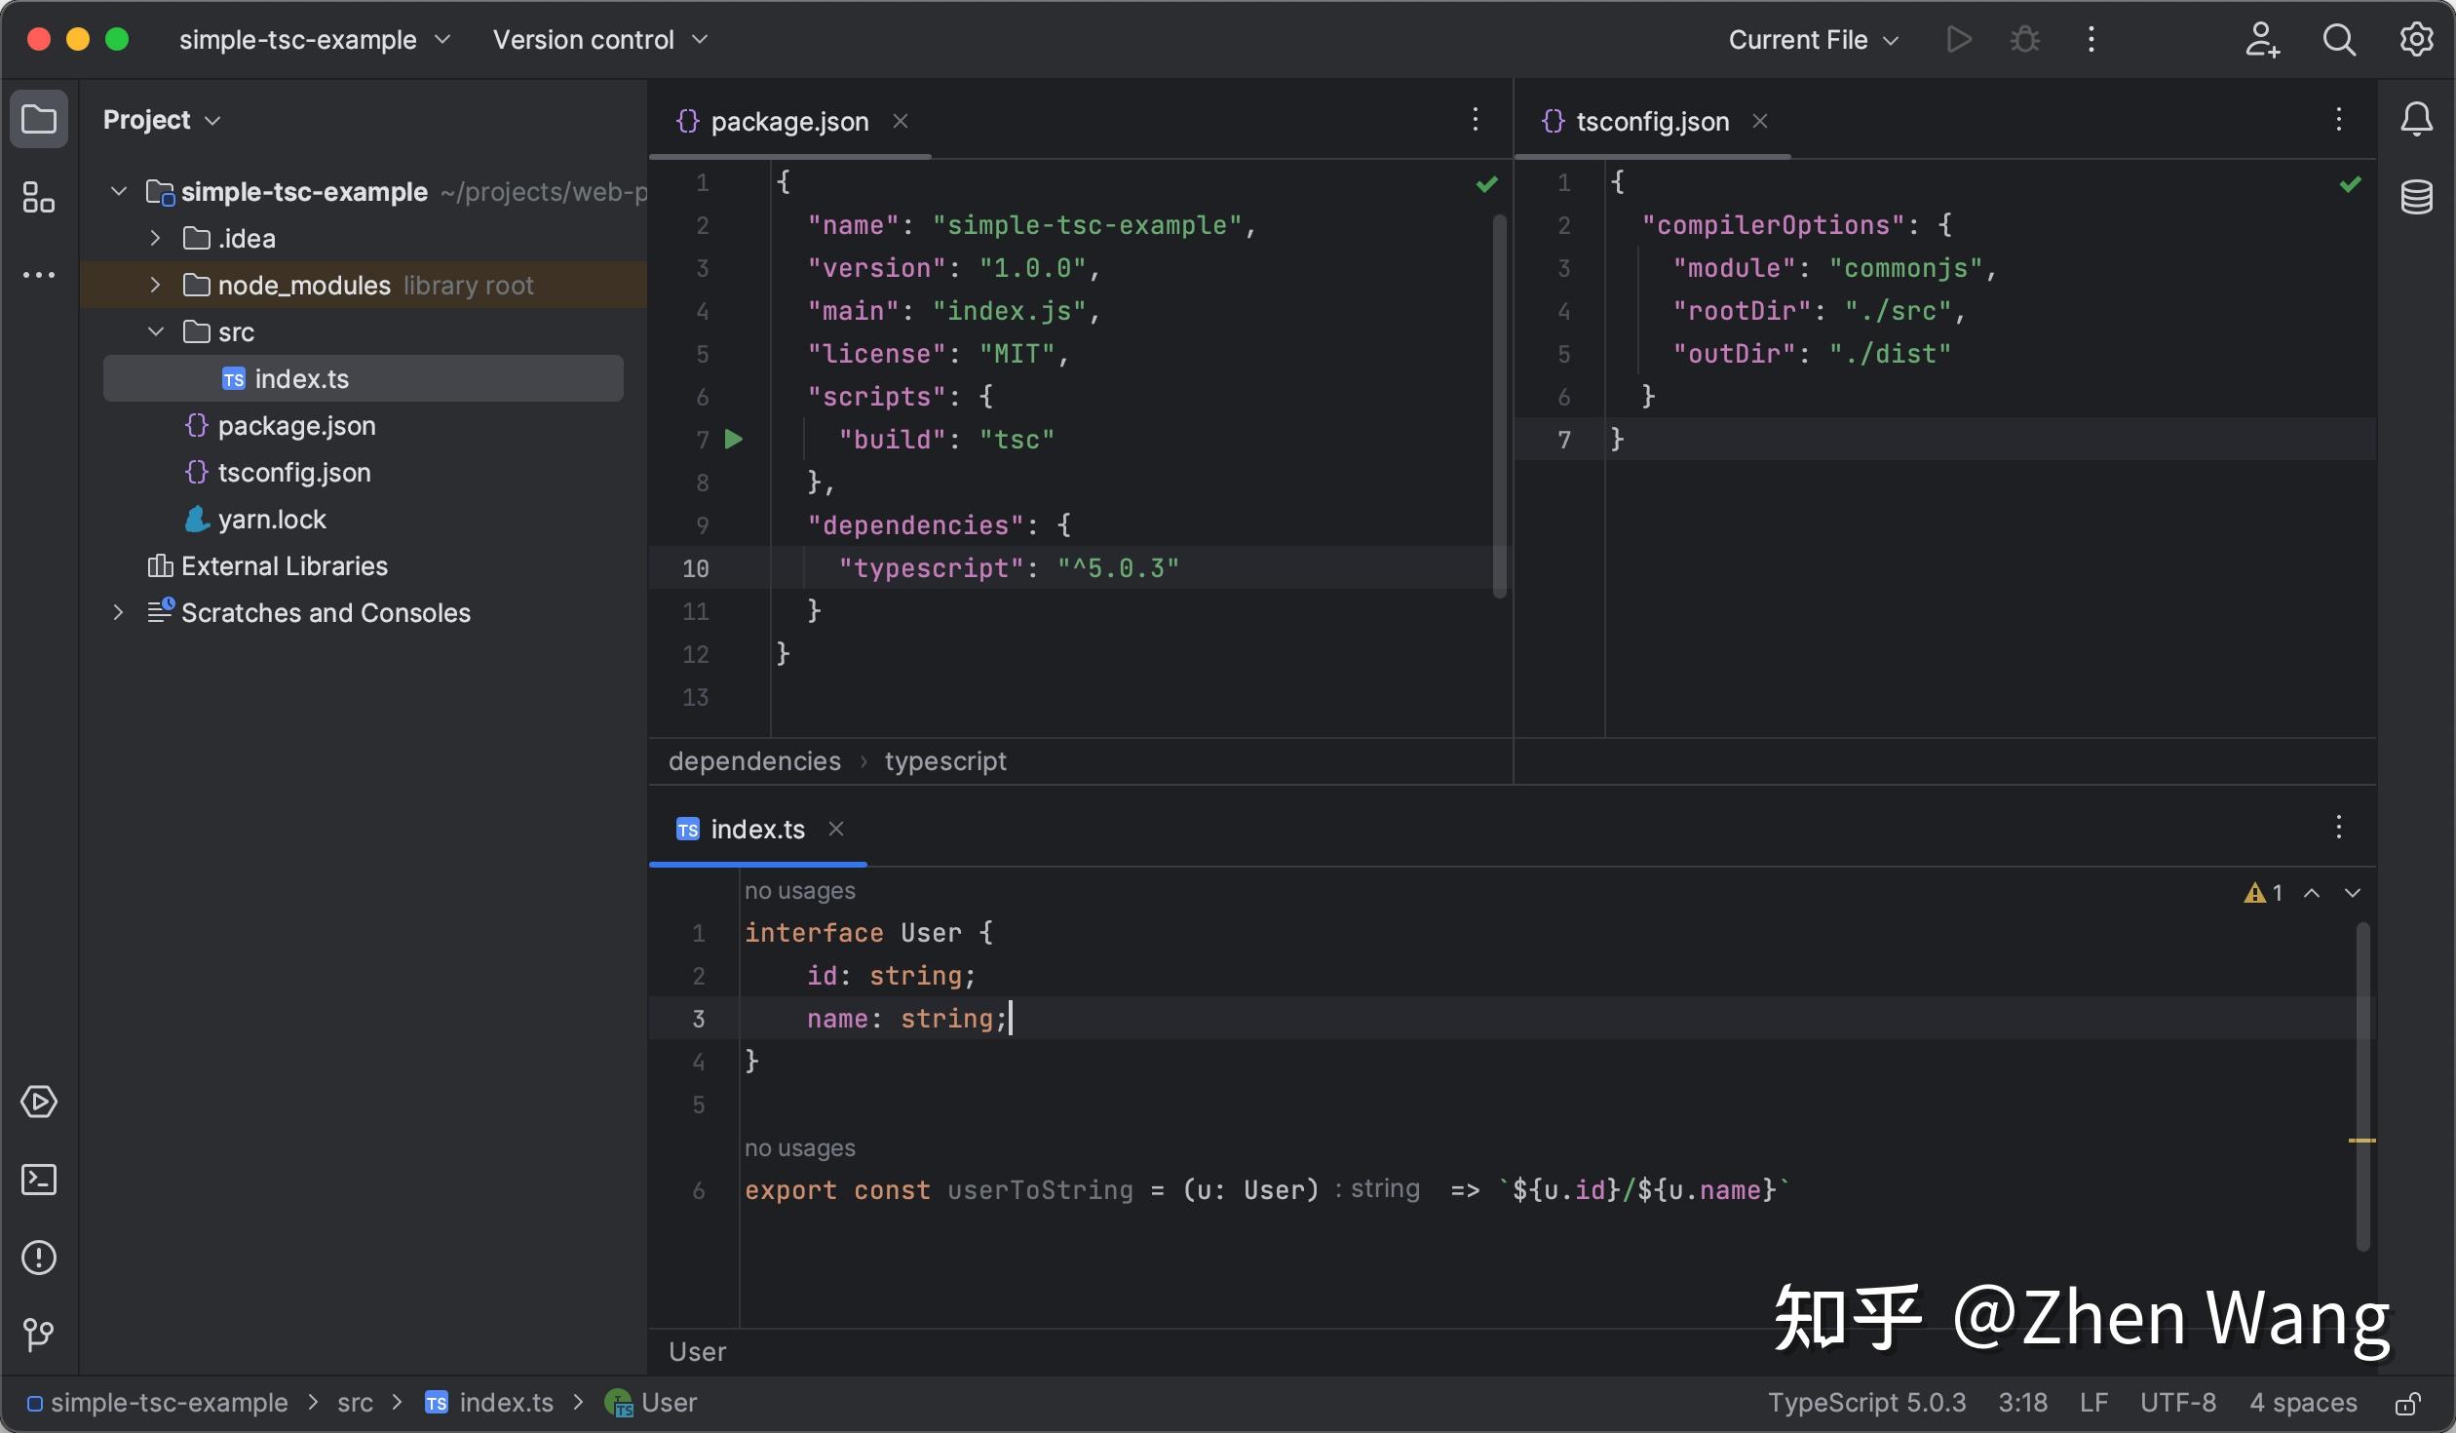Open the Commit tool window from bottom sidebar

(39, 1333)
